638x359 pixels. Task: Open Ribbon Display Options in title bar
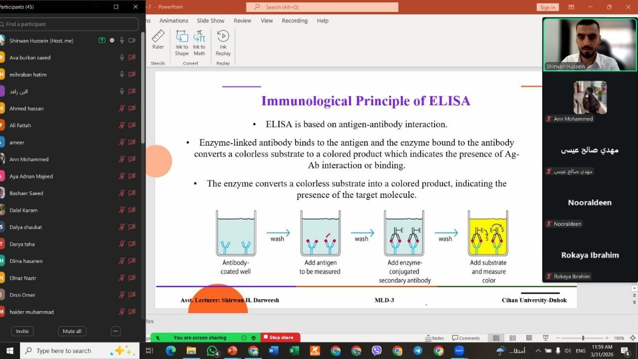[572, 7]
